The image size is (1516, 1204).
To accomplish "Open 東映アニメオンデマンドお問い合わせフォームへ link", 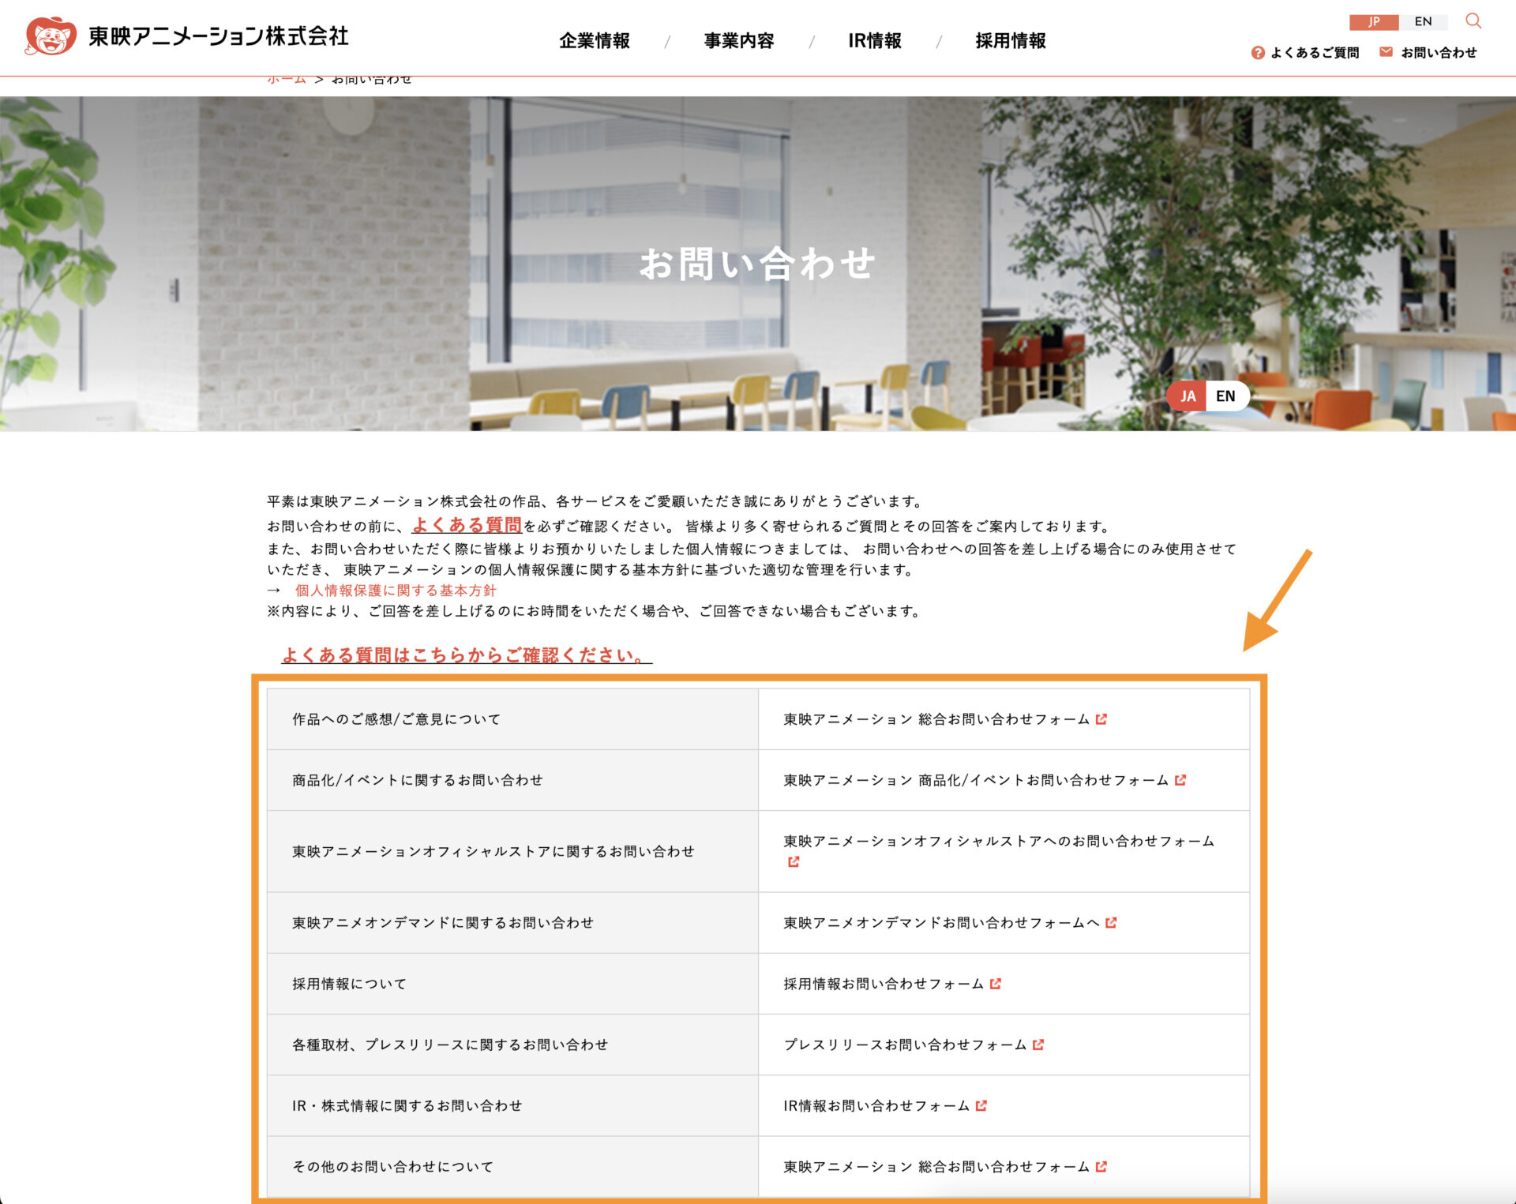I will tap(941, 923).
